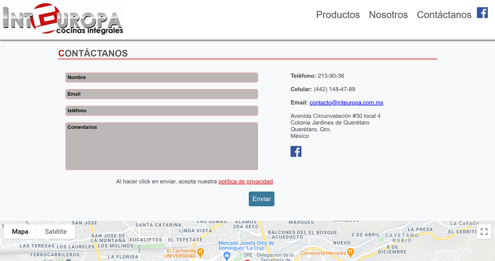Select the Mapa map type
The height and width of the screenshot is (261, 495).
(20, 231)
